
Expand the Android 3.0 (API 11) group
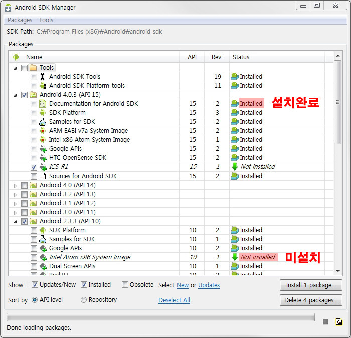[x=15, y=213]
